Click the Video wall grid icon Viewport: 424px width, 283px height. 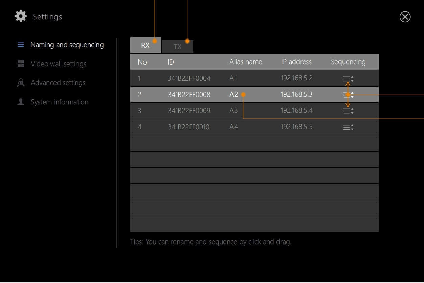coord(21,64)
